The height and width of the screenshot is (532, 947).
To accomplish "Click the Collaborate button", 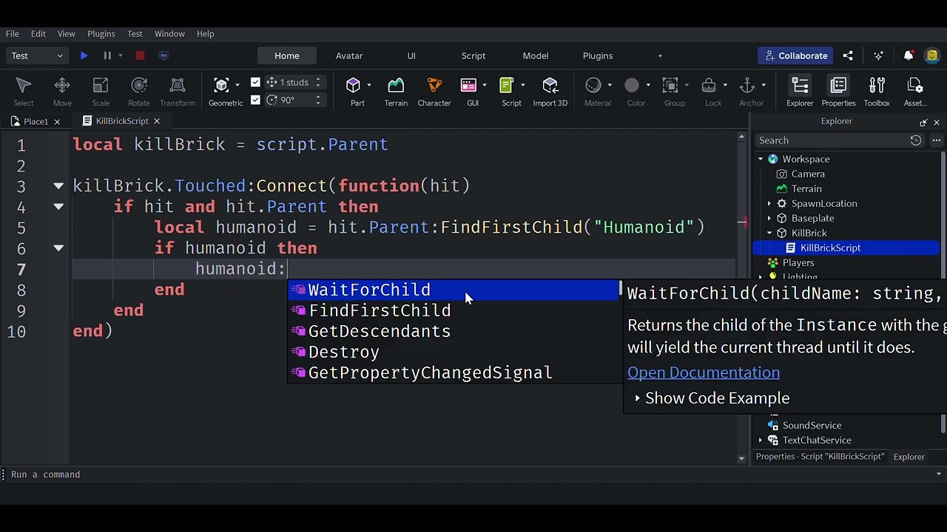I will click(796, 55).
